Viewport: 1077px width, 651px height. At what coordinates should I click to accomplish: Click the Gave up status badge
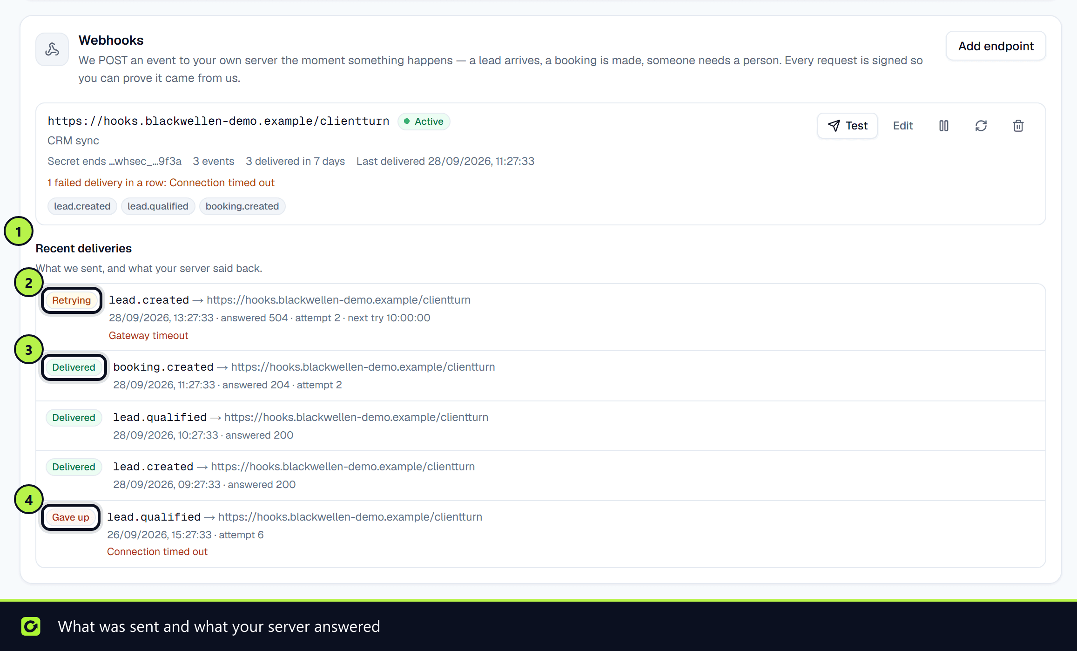[71, 517]
